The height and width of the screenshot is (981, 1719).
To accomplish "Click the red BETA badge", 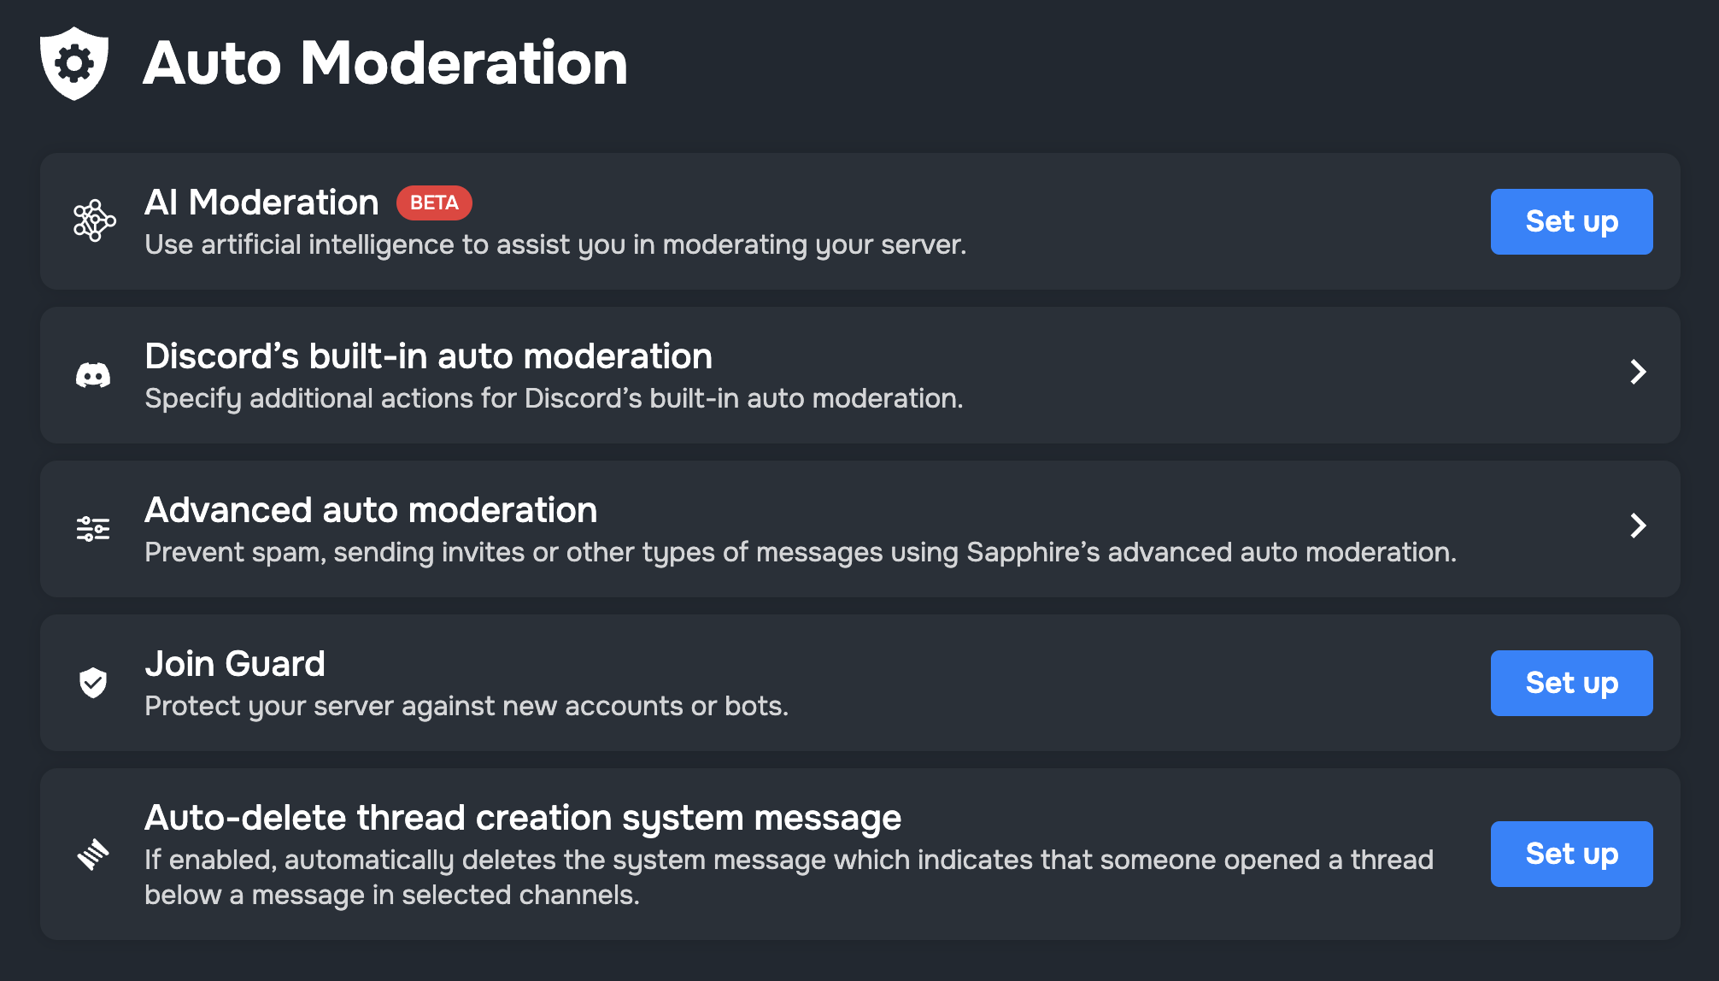I will [x=434, y=203].
